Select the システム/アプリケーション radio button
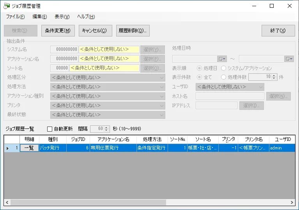 [x=224, y=68]
